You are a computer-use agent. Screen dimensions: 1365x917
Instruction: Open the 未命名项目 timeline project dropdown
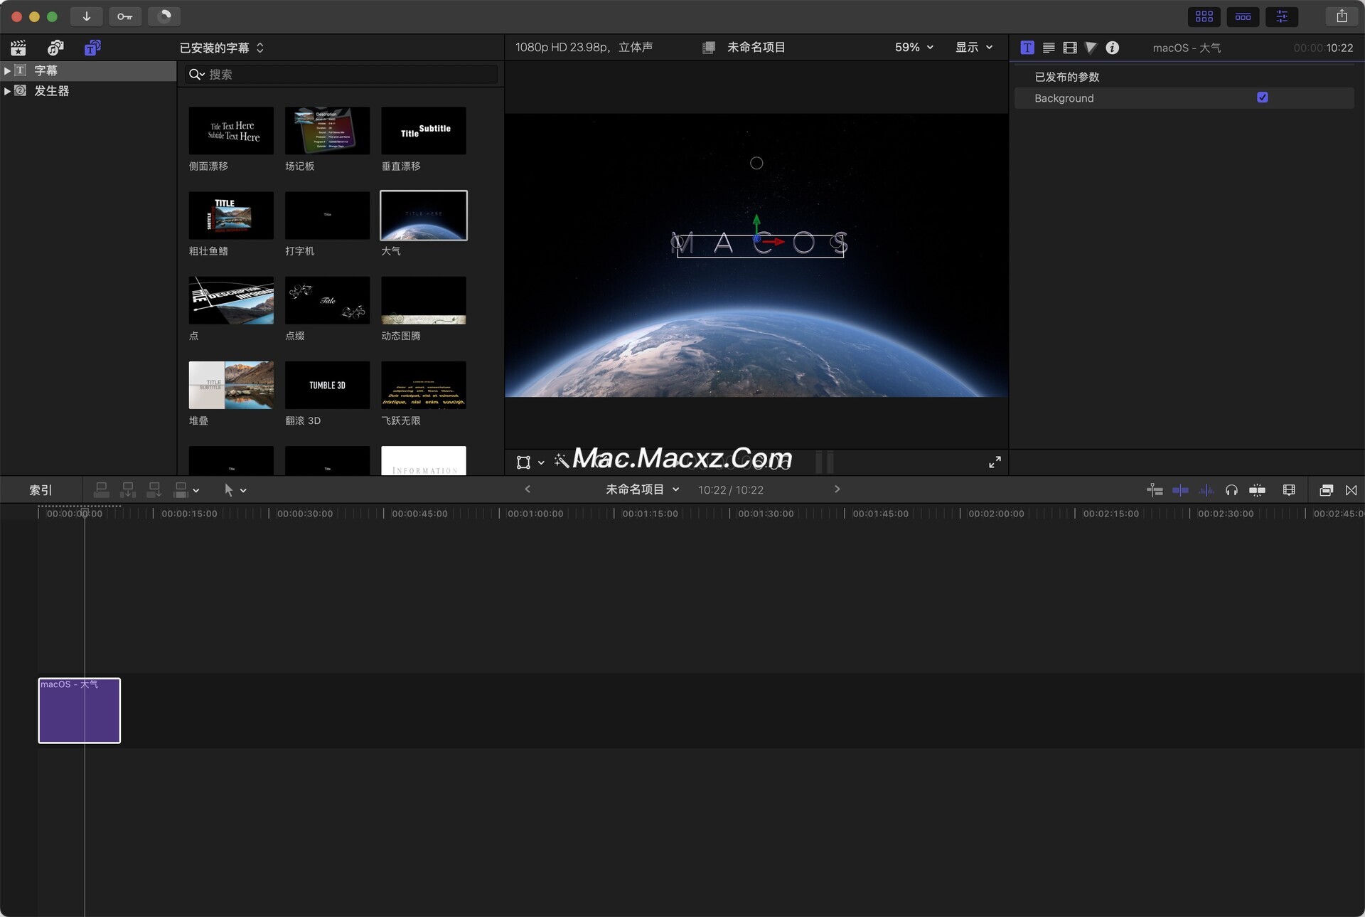coord(642,489)
